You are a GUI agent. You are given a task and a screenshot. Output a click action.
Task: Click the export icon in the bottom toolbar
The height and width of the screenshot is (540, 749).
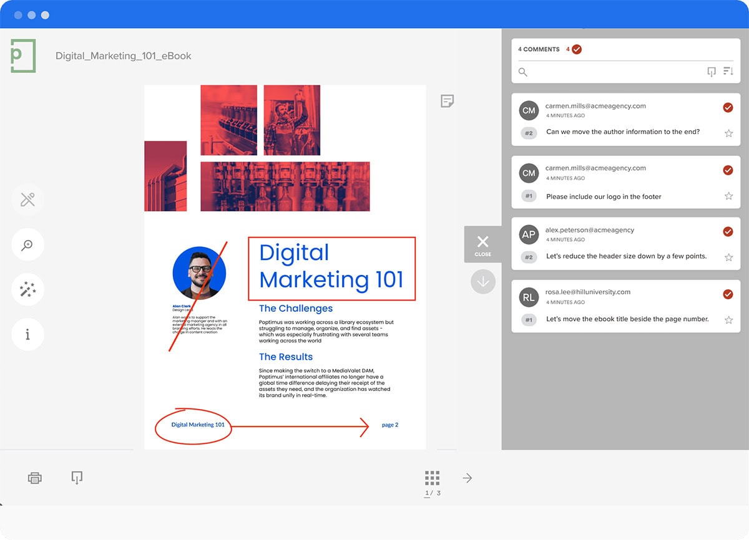pyautogui.click(x=76, y=478)
